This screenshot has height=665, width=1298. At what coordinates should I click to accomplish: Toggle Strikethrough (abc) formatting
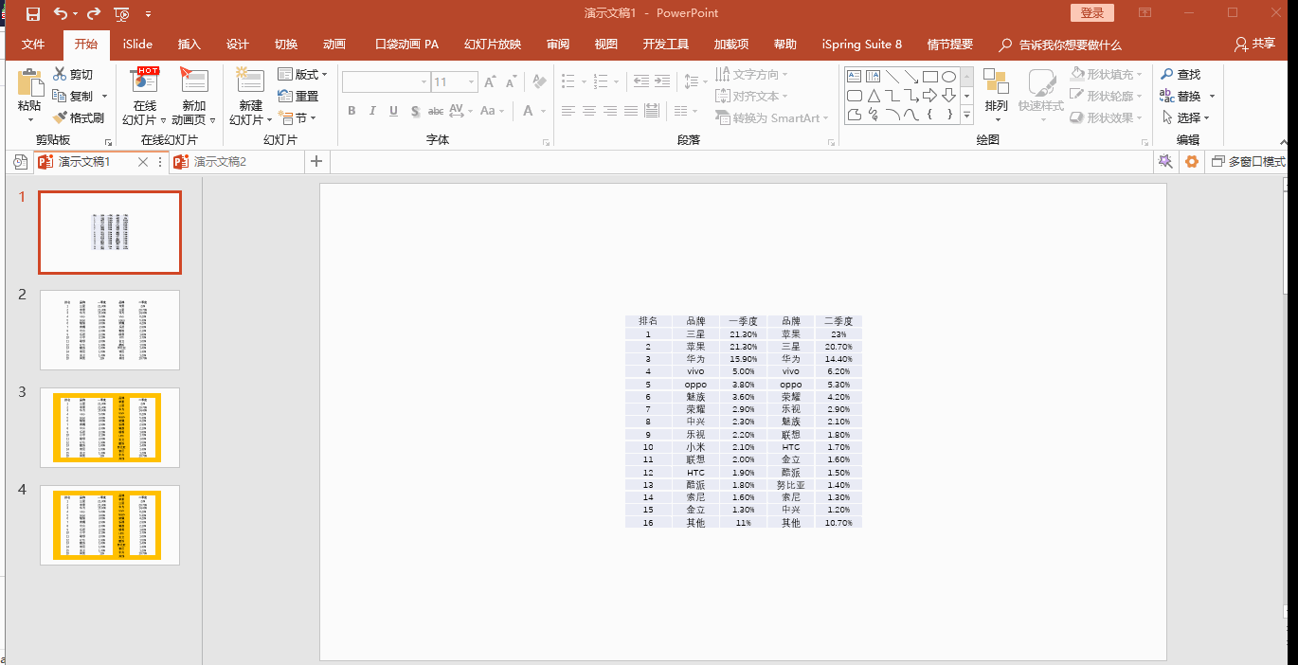click(x=436, y=111)
